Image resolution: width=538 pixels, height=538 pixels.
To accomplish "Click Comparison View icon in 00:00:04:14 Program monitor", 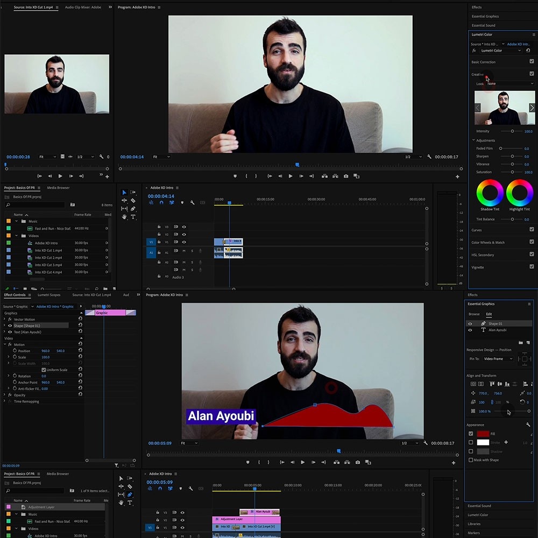I will [357, 176].
